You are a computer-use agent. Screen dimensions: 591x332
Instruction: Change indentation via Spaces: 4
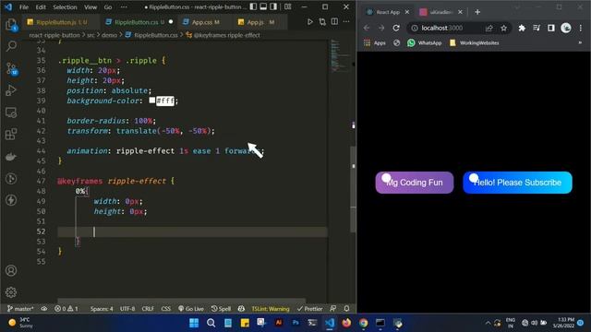102,309
